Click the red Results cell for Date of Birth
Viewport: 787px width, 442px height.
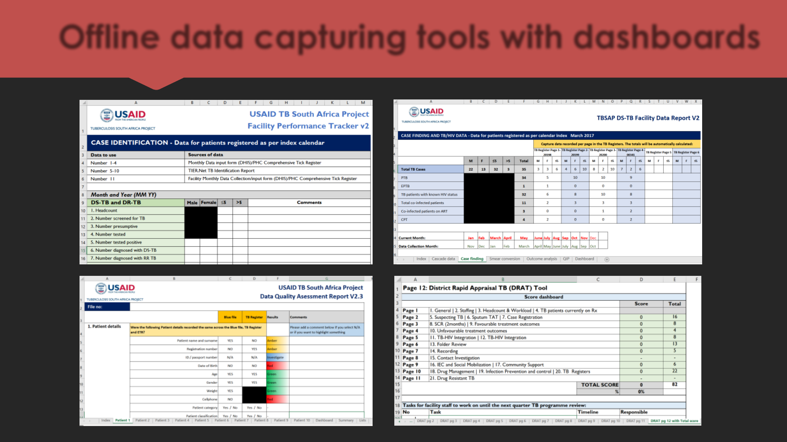pos(277,366)
